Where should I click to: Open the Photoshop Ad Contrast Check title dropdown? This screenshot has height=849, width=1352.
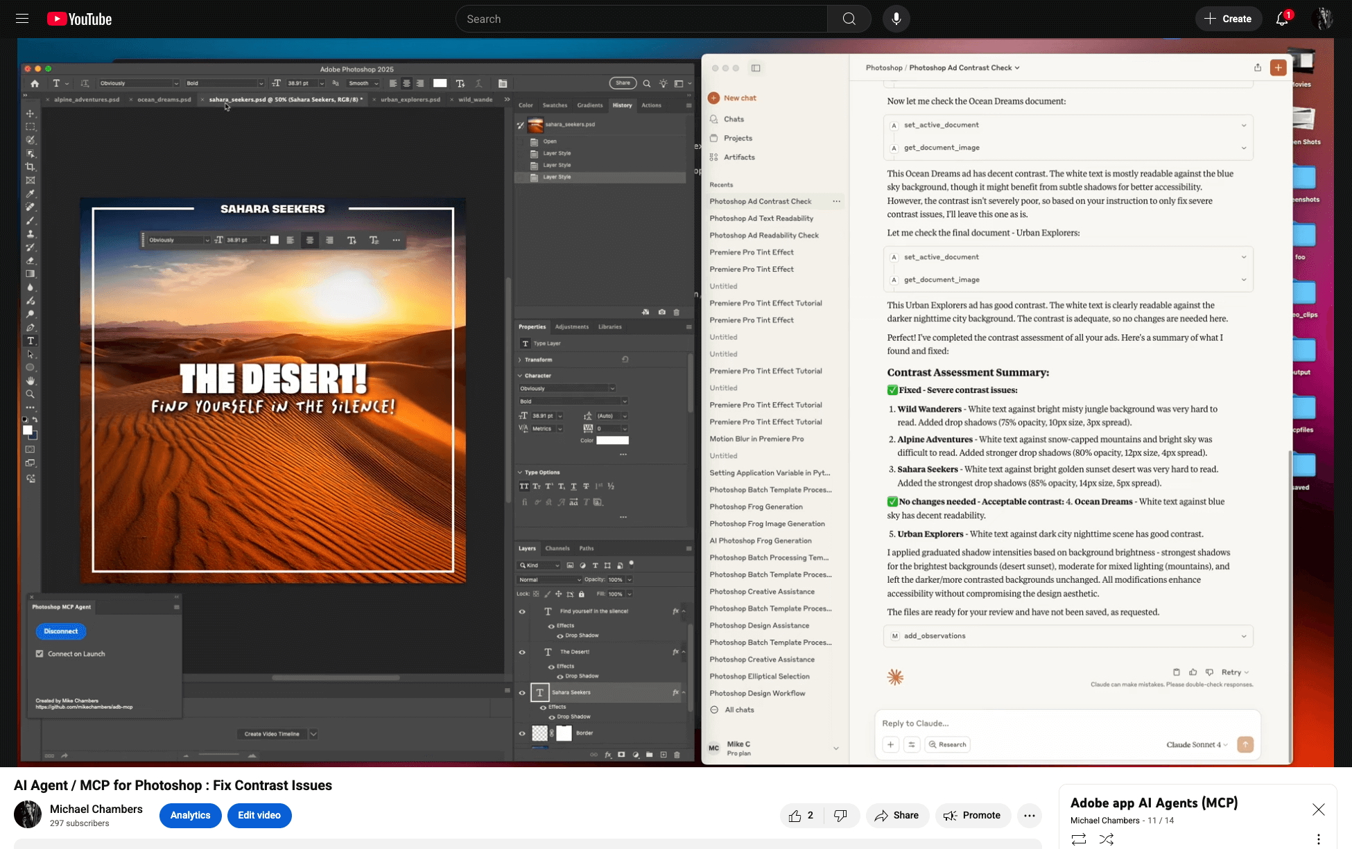pyautogui.click(x=964, y=67)
